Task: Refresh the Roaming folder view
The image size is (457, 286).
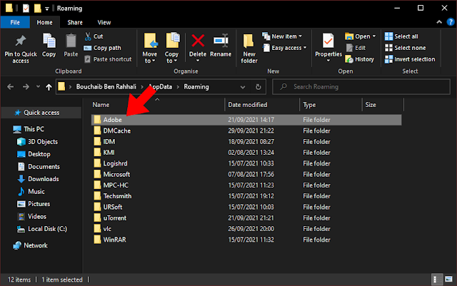Action: (x=258, y=87)
